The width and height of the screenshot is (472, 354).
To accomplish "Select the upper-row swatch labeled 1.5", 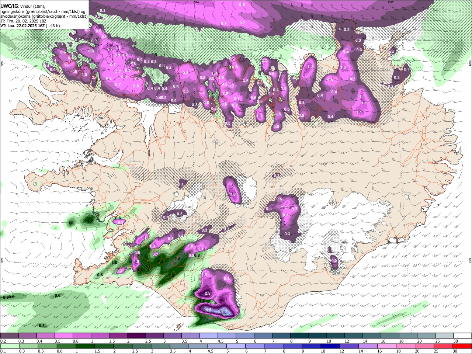I will coord(118,336).
